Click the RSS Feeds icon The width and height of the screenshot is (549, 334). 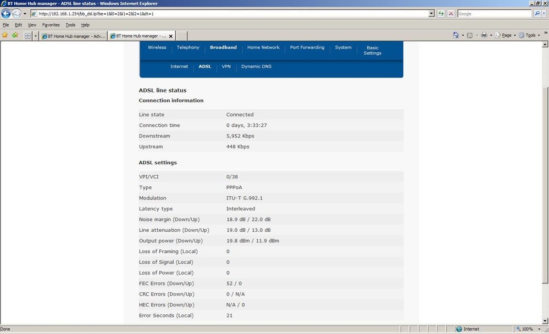(x=470, y=35)
